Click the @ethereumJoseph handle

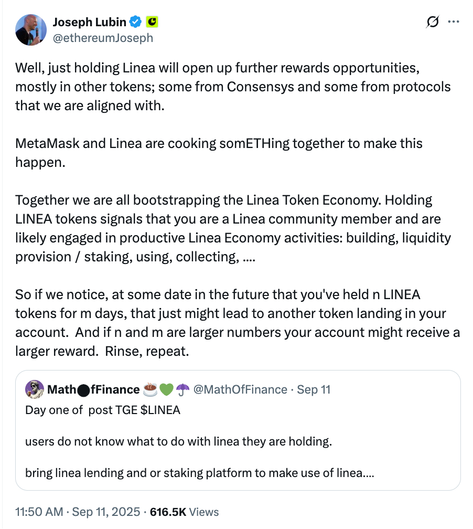click(x=103, y=38)
